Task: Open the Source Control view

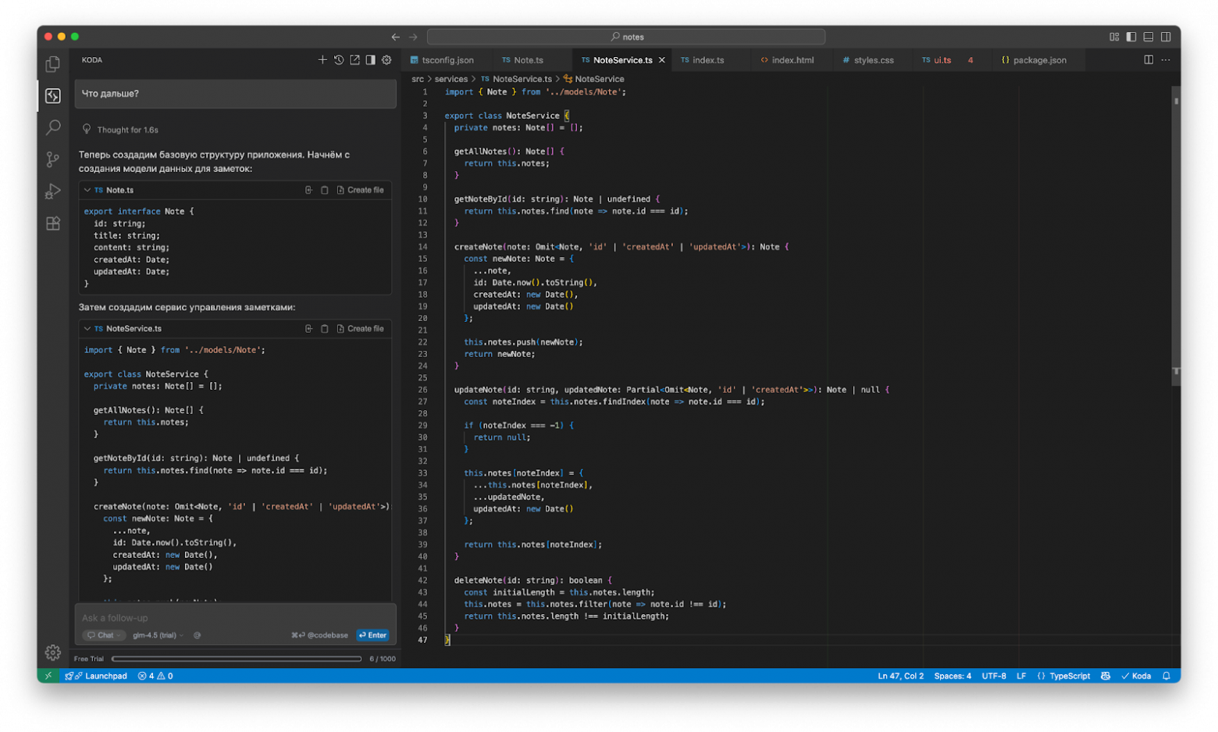Action: tap(53, 159)
